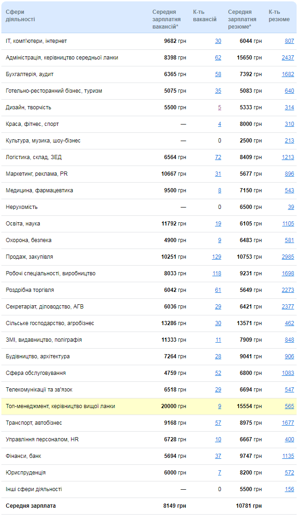The width and height of the screenshot is (298, 516).
Task: Open the 118 vacancies link for Робочі спеціальності
Action: point(217,273)
